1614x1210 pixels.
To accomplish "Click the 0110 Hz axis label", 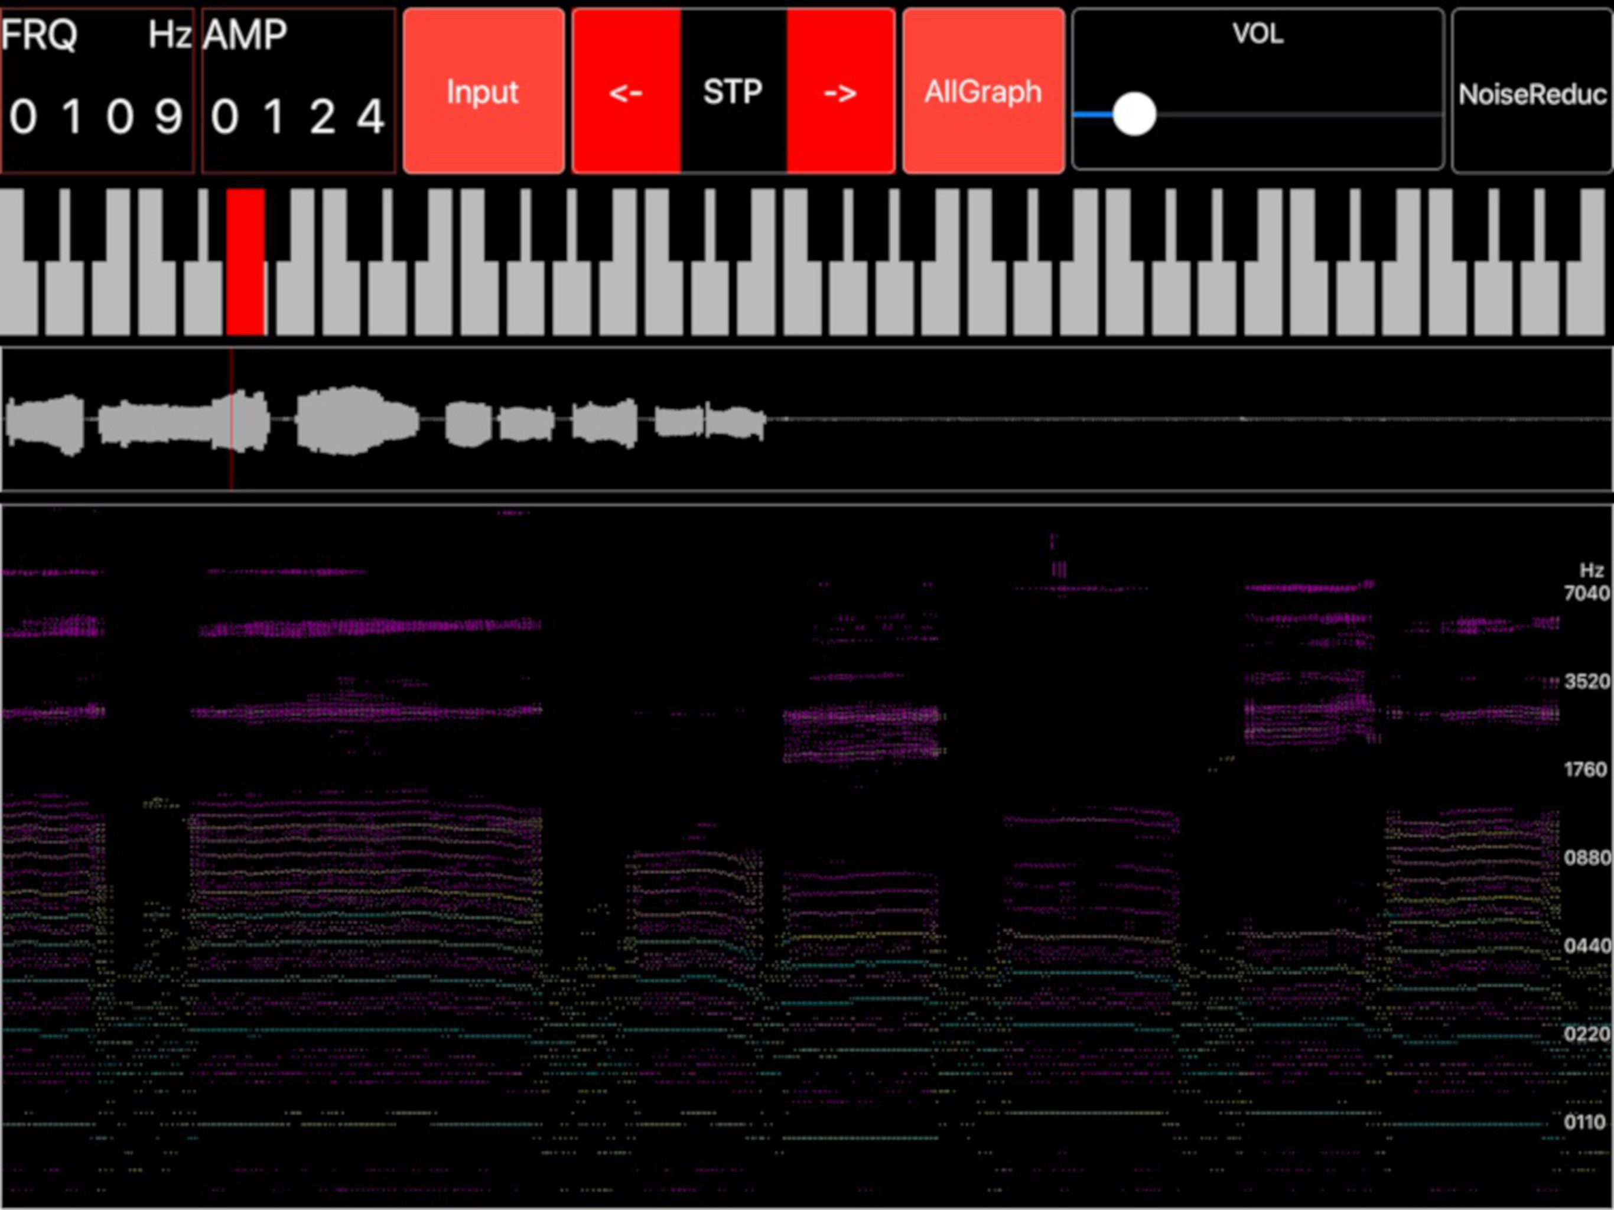I will tap(1586, 1123).
